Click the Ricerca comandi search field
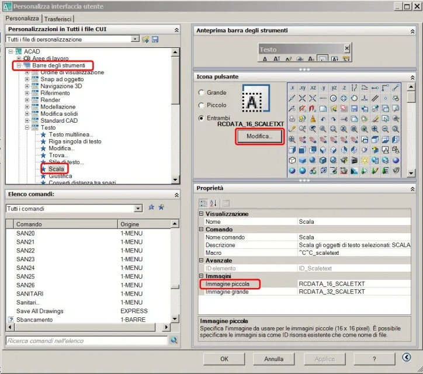 86,341
